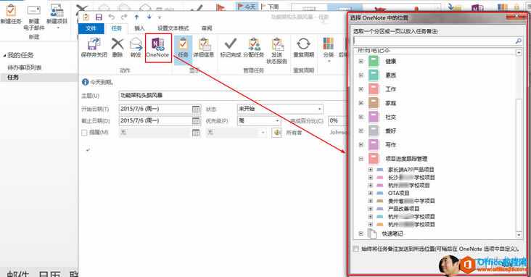Check 始终将任务备注发送到所选位置 option
This screenshot has width=531, height=277.
pyautogui.click(x=355, y=249)
